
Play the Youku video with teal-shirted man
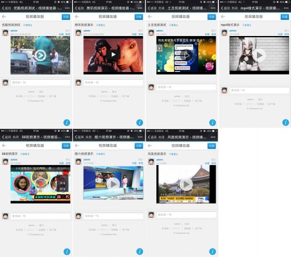[41, 55]
